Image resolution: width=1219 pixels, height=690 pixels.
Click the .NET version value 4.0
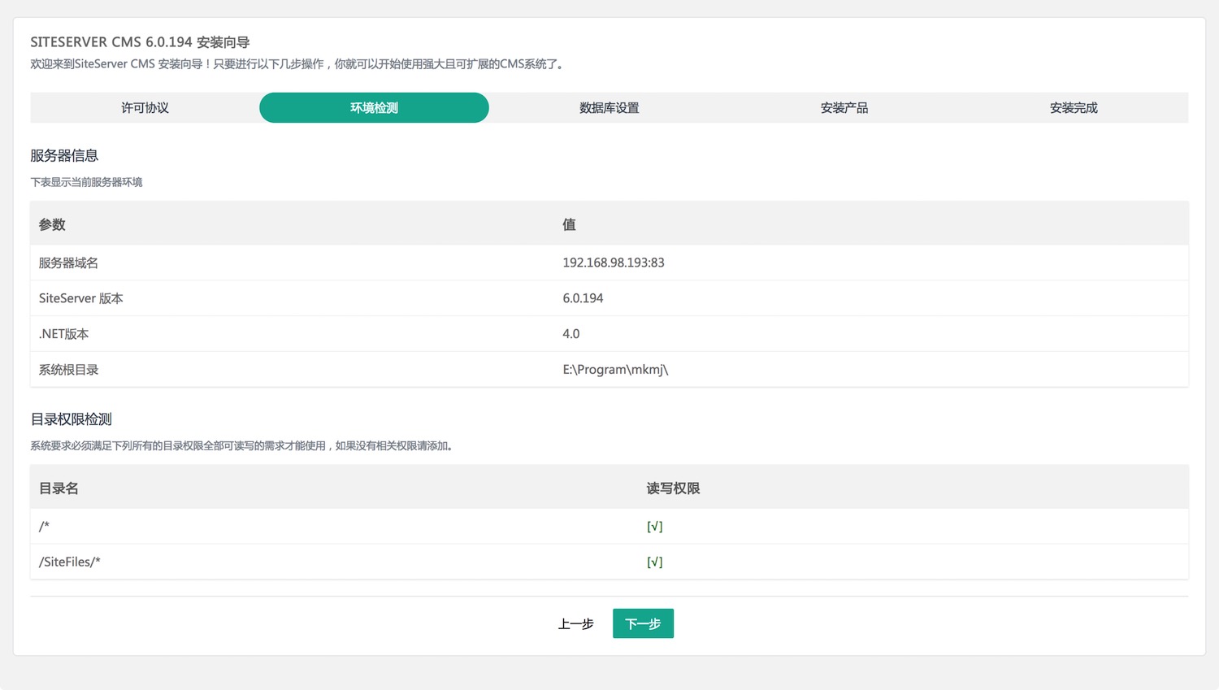coord(570,334)
